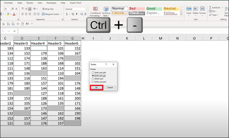Click the Align Right icon
Screen dimensions: 229x138
coord(30,14)
